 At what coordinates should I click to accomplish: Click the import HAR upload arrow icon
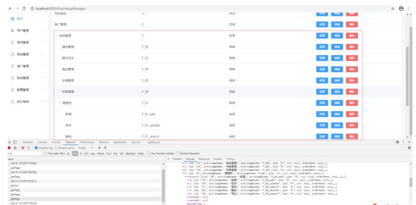[x=99, y=148]
